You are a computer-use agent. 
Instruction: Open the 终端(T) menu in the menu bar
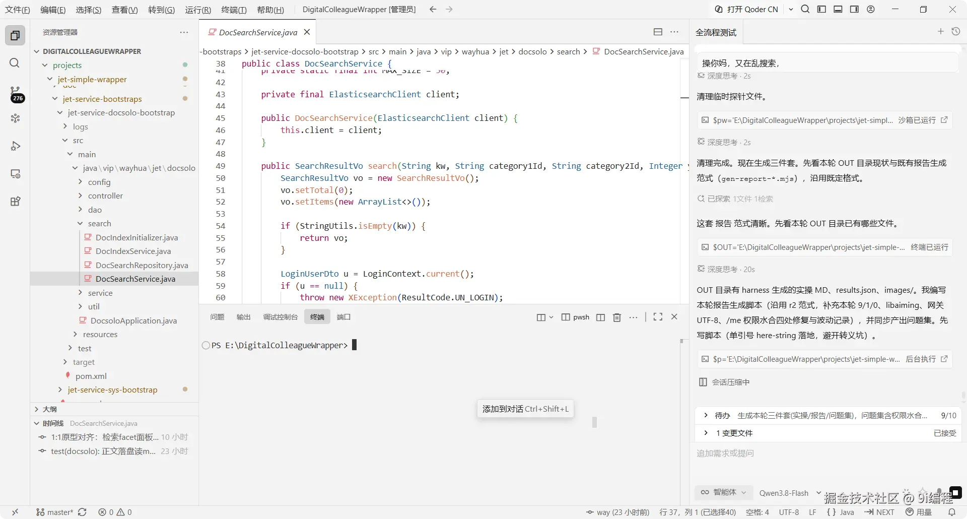pyautogui.click(x=234, y=10)
